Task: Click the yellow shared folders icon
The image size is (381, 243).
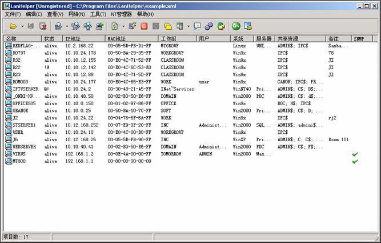Action: point(168,26)
